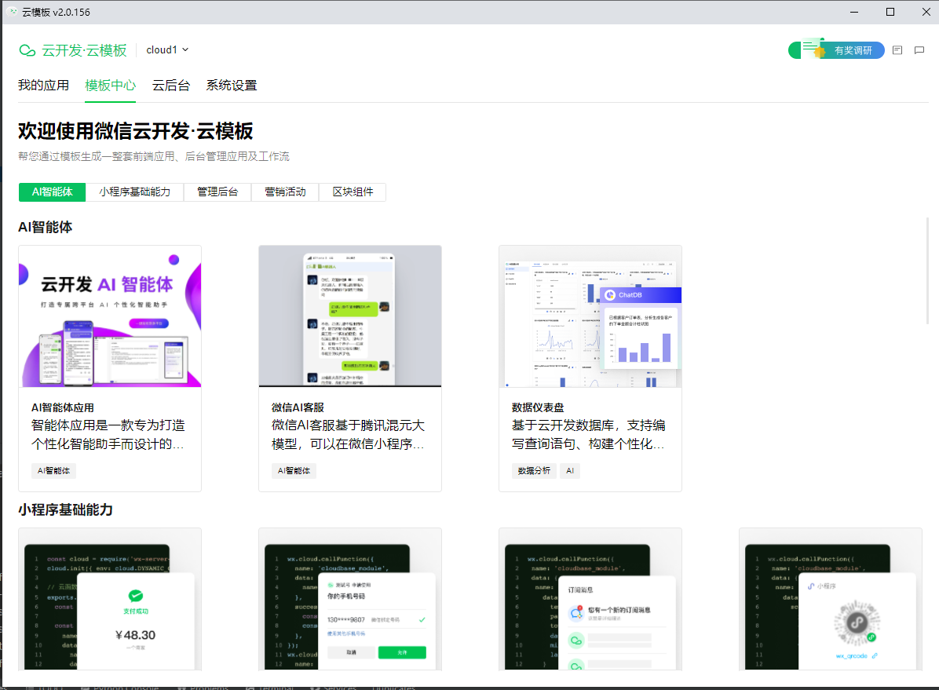Click the ChatDB logo icon in preview
Viewport: 939px width, 690px height.
click(x=610, y=294)
